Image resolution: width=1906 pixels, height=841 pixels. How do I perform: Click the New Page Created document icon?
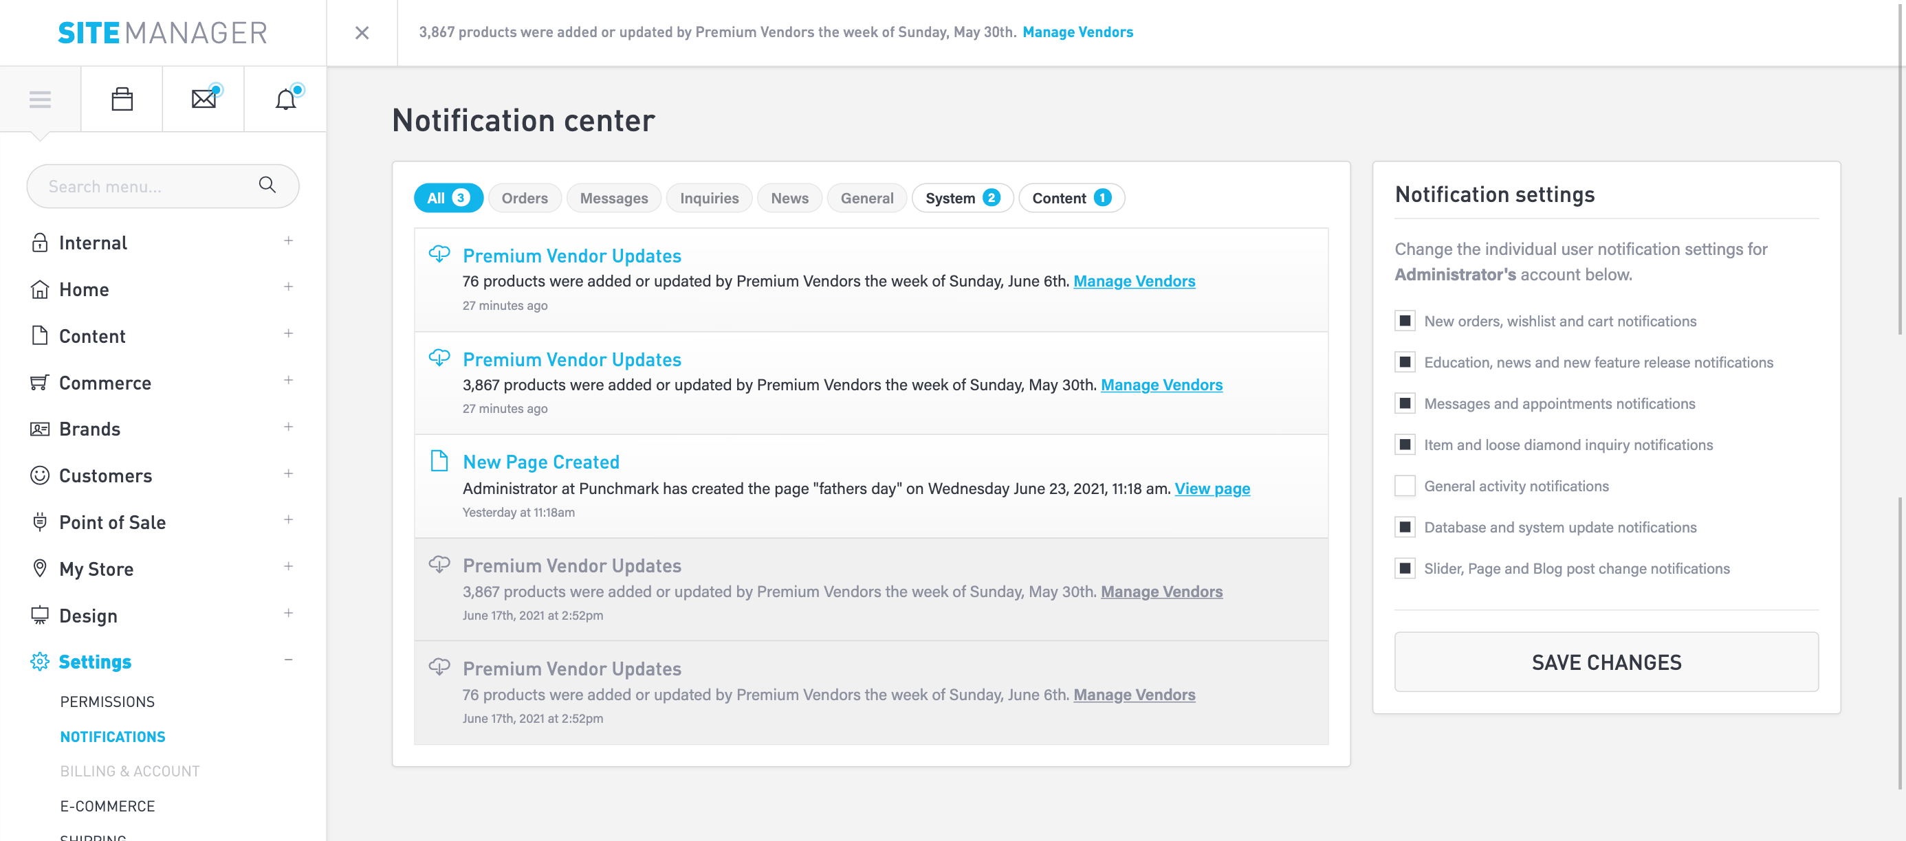point(439,461)
